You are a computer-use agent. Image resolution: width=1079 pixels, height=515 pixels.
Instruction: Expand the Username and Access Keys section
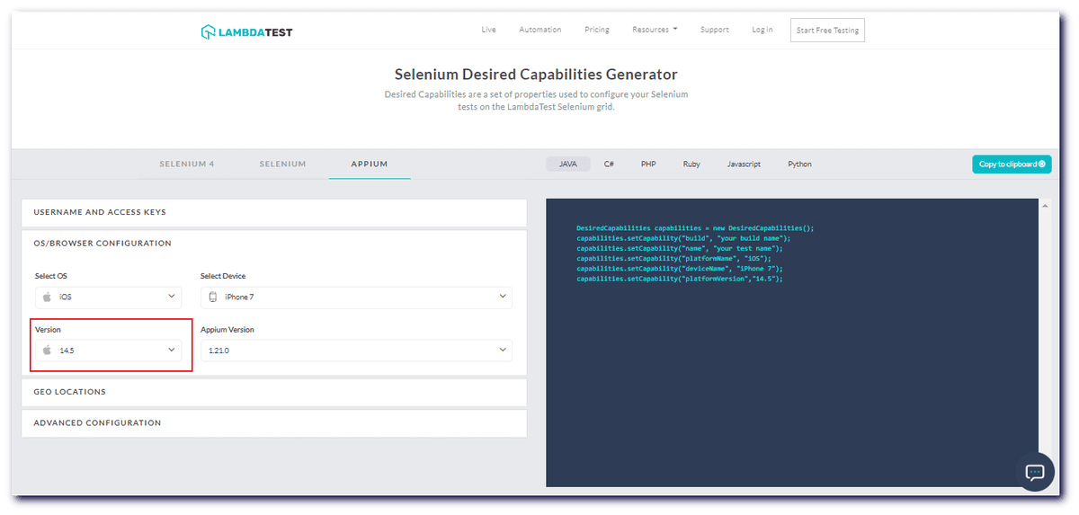pyautogui.click(x=273, y=212)
